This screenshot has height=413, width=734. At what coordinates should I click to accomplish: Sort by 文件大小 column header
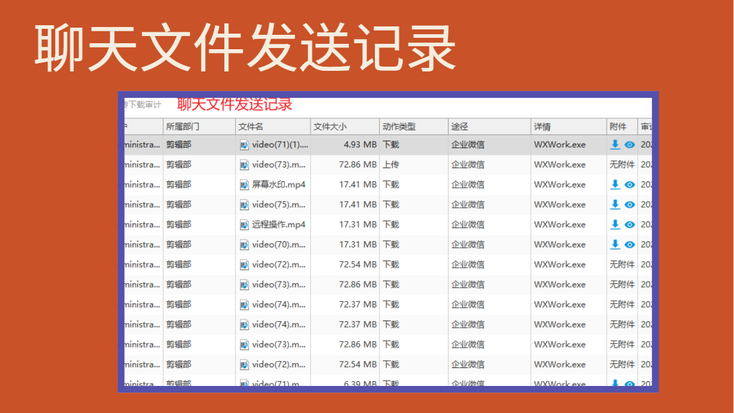click(x=345, y=127)
